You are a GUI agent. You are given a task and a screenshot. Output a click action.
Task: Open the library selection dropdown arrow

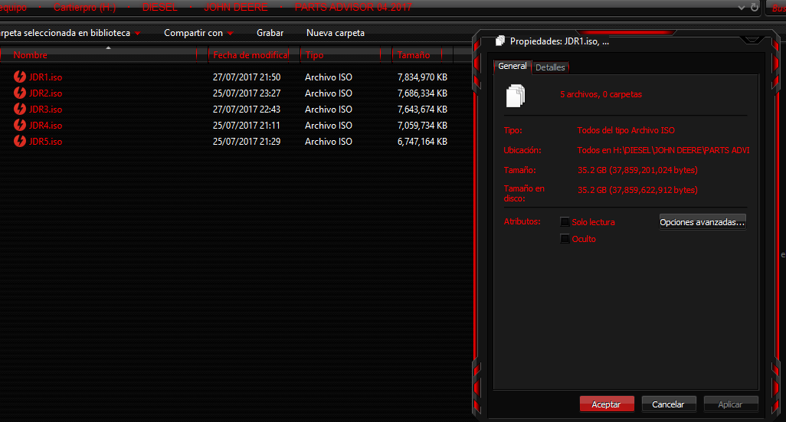point(137,33)
